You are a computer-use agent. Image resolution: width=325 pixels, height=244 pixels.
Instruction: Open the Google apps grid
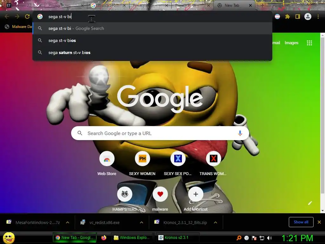[x=309, y=43]
